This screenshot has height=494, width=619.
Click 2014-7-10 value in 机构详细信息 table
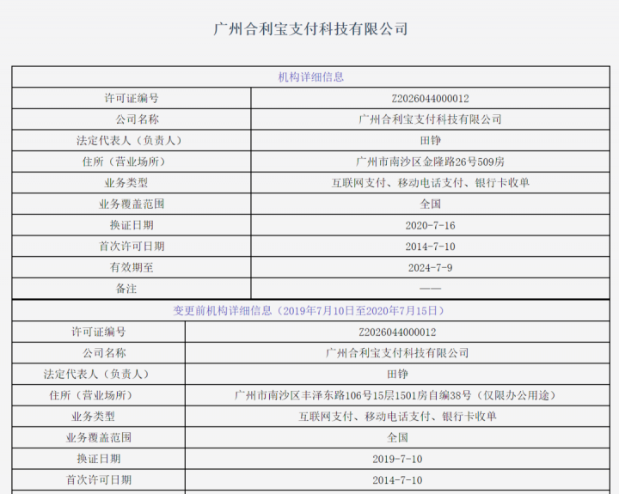(x=431, y=247)
